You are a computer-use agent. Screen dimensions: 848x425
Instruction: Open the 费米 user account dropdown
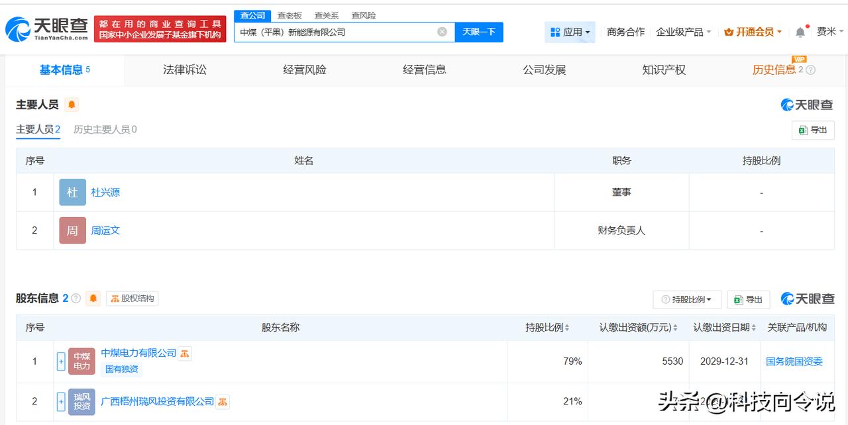point(830,32)
